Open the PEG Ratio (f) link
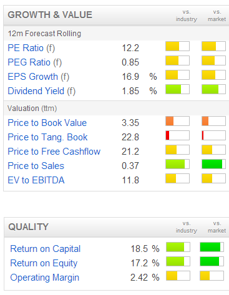Screen dimensions: 229x295 point(35,62)
